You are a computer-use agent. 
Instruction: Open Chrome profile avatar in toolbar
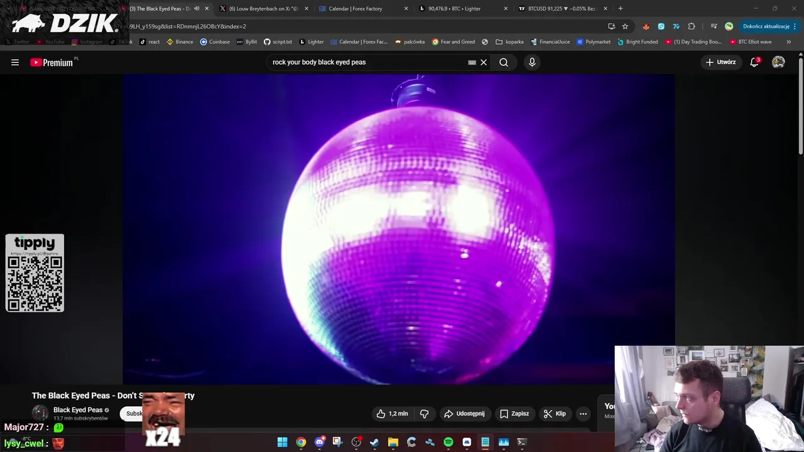click(729, 26)
